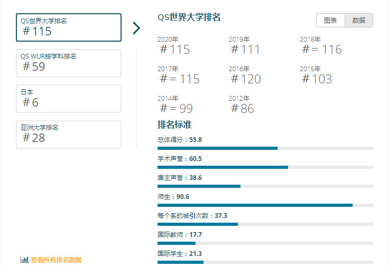Click the 排名标准 section heading
388x267 pixels.
[174, 125]
